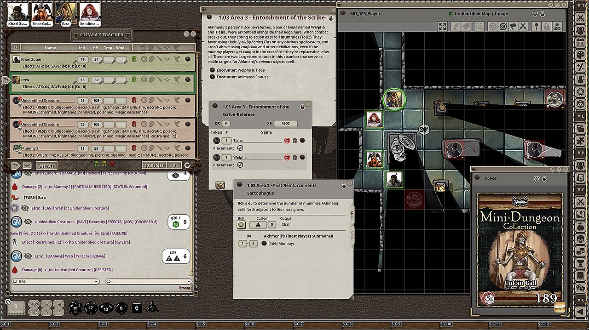Open the [1d6] Mummys result link
This screenshot has width=589, height=330.
coord(264,243)
